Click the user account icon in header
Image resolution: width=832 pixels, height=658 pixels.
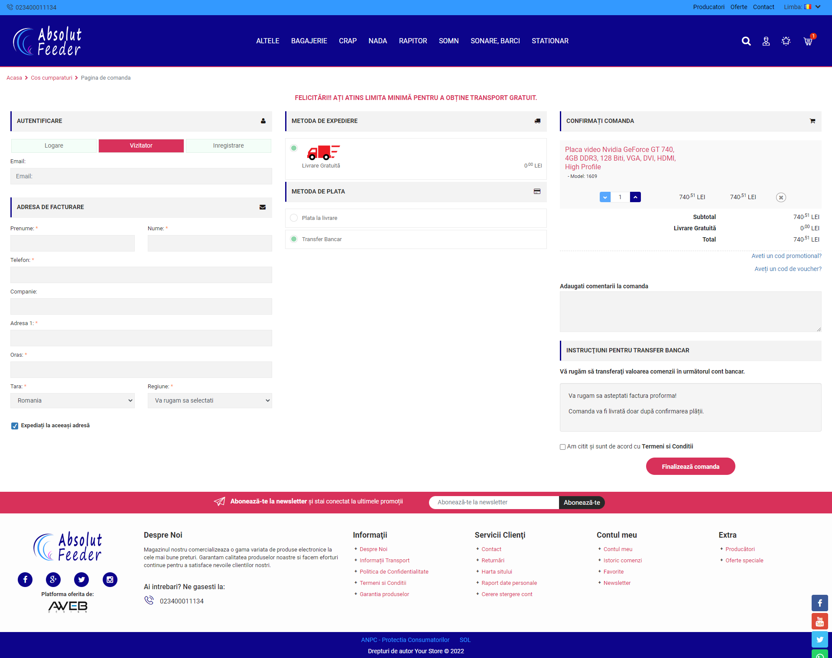click(x=766, y=41)
